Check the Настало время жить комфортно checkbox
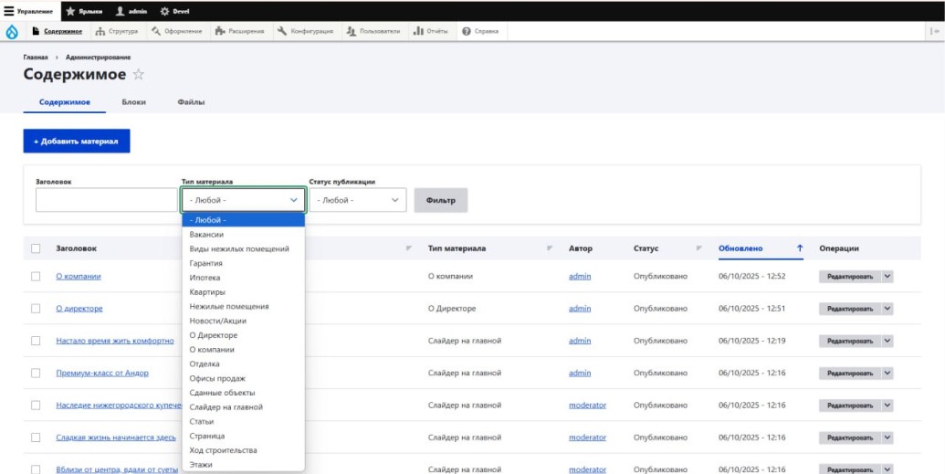 (36, 341)
